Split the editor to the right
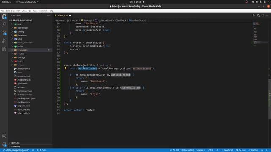The image size is (271, 152). (263, 16)
